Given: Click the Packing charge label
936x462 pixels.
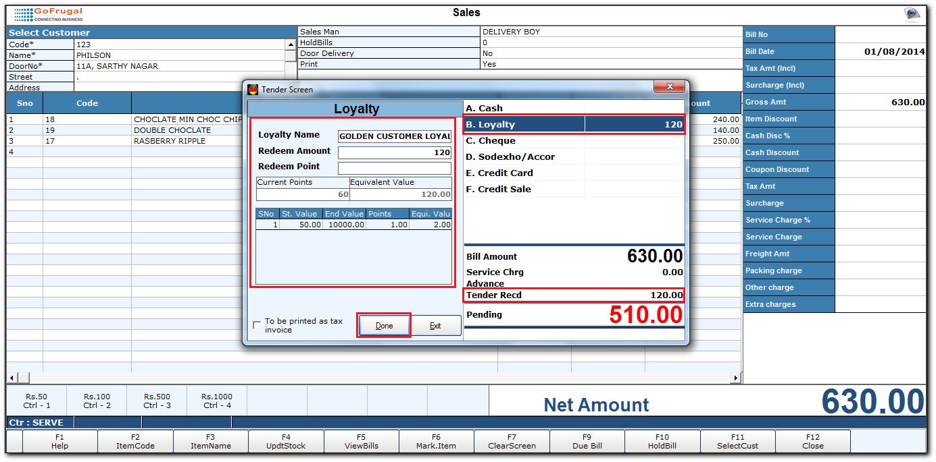Looking at the screenshot, I should [x=789, y=270].
